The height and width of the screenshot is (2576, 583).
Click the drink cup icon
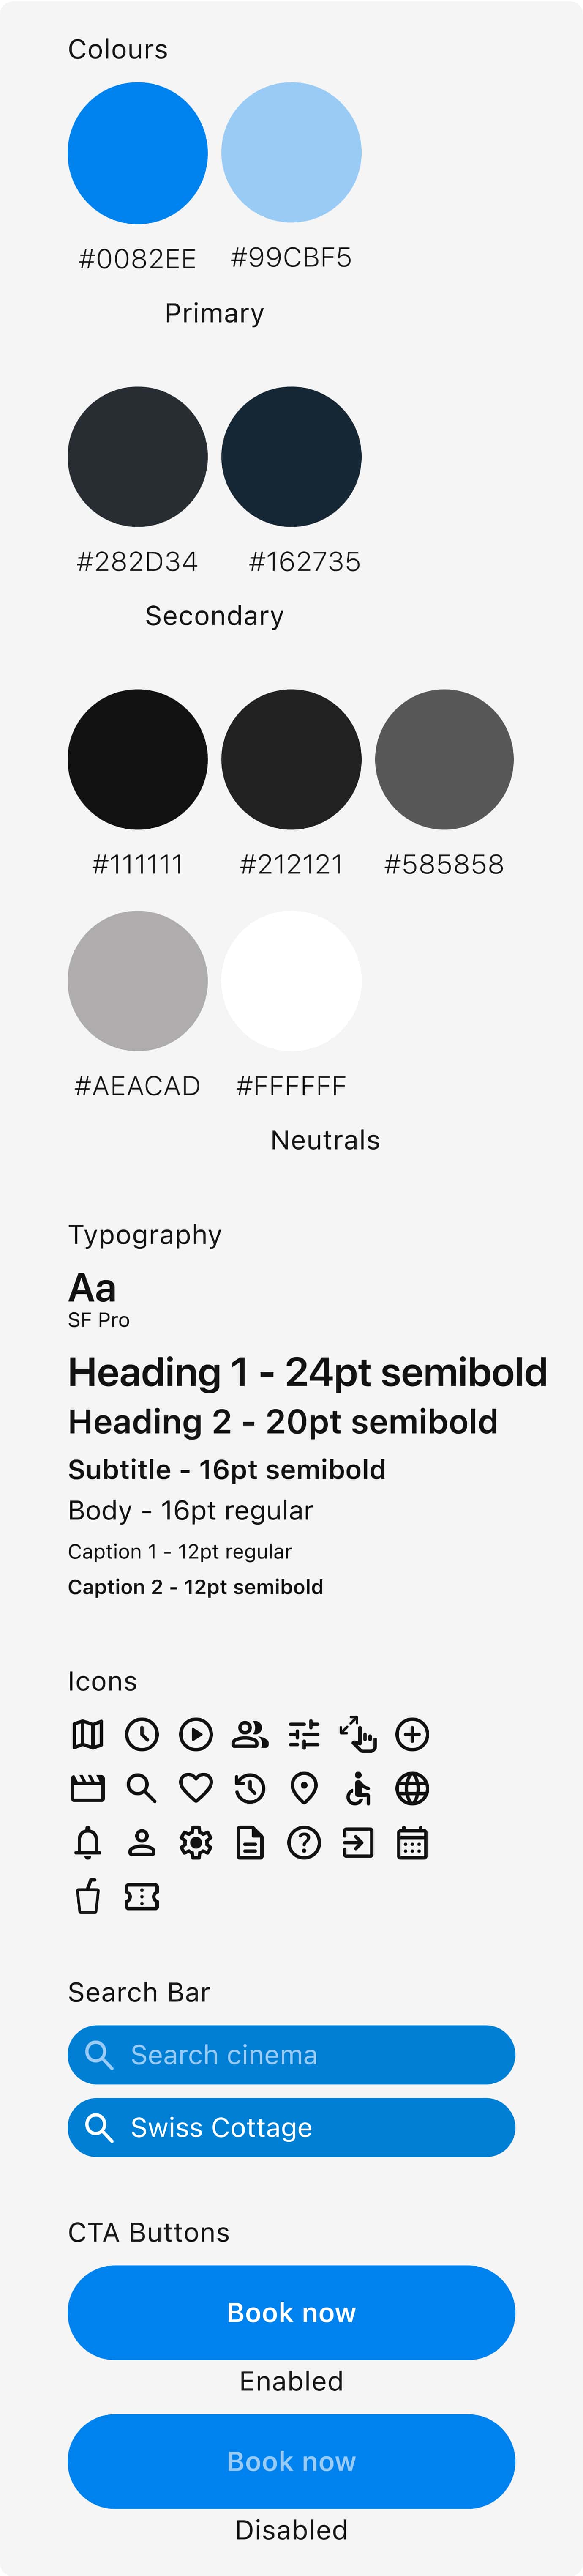pos(88,1896)
